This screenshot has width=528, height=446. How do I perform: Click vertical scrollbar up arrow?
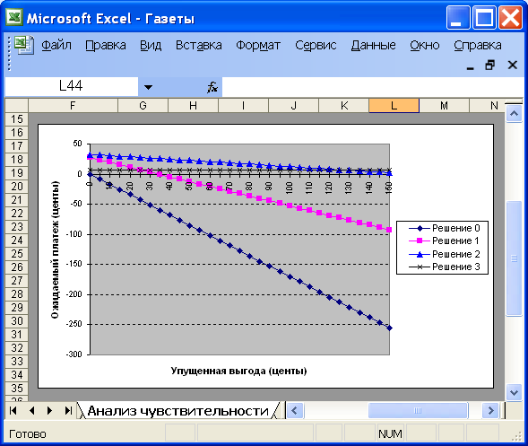pos(514,114)
